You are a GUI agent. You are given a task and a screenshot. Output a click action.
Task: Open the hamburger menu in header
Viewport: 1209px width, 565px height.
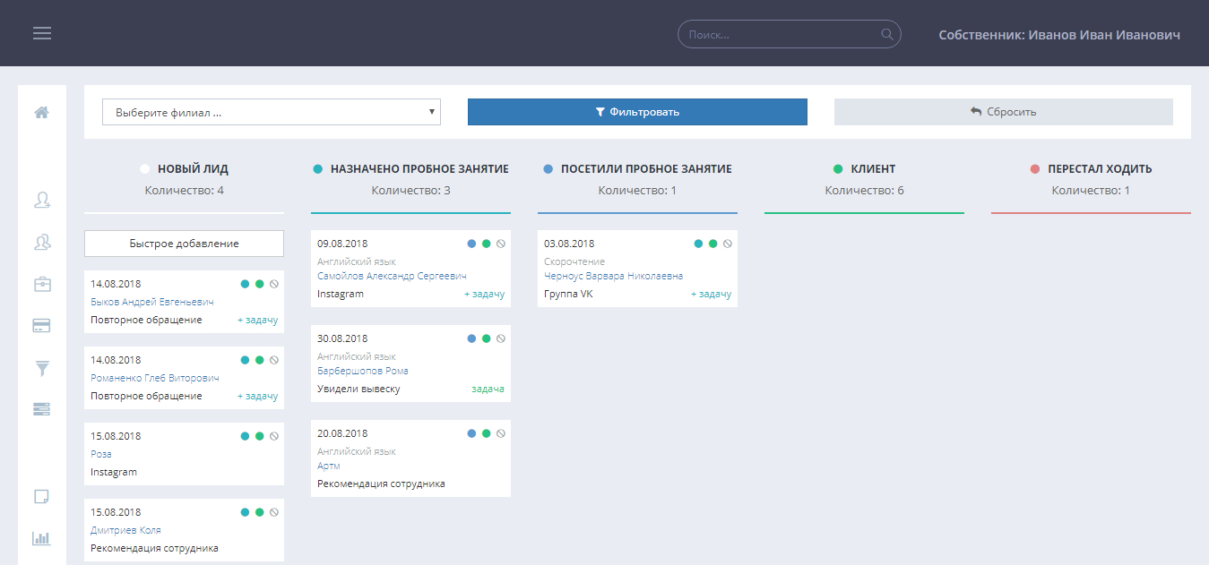pyautogui.click(x=42, y=33)
